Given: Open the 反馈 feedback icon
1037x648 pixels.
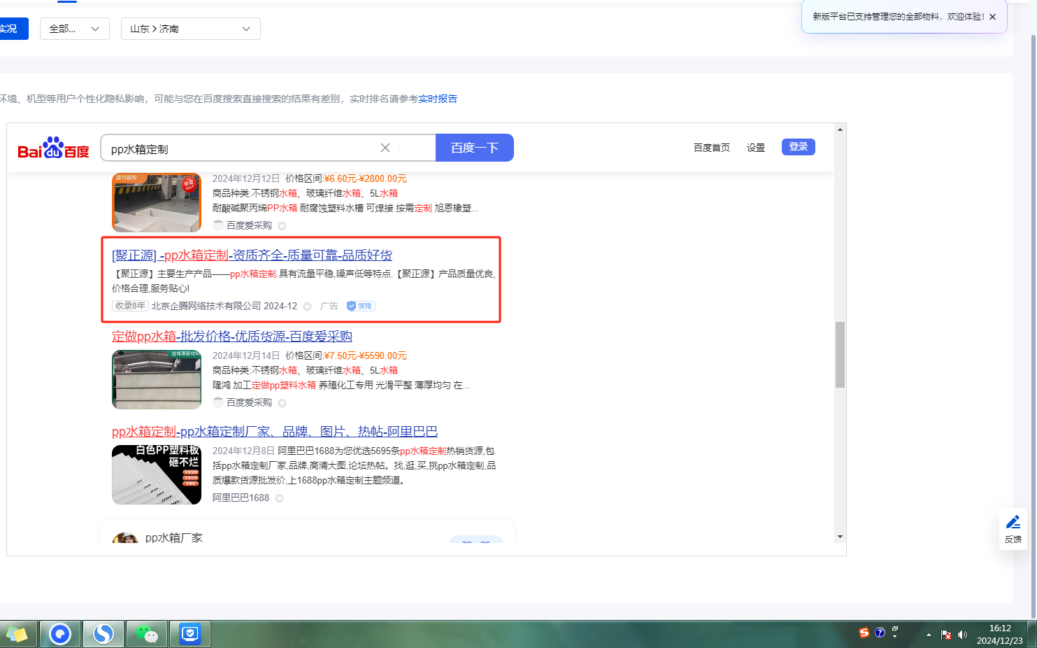Looking at the screenshot, I should 1013,529.
